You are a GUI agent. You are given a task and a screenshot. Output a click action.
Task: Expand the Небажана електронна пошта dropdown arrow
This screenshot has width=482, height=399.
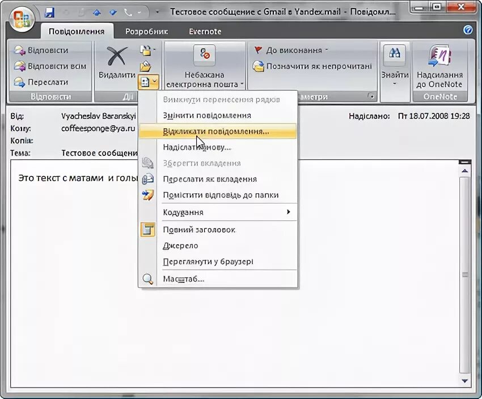click(x=242, y=84)
